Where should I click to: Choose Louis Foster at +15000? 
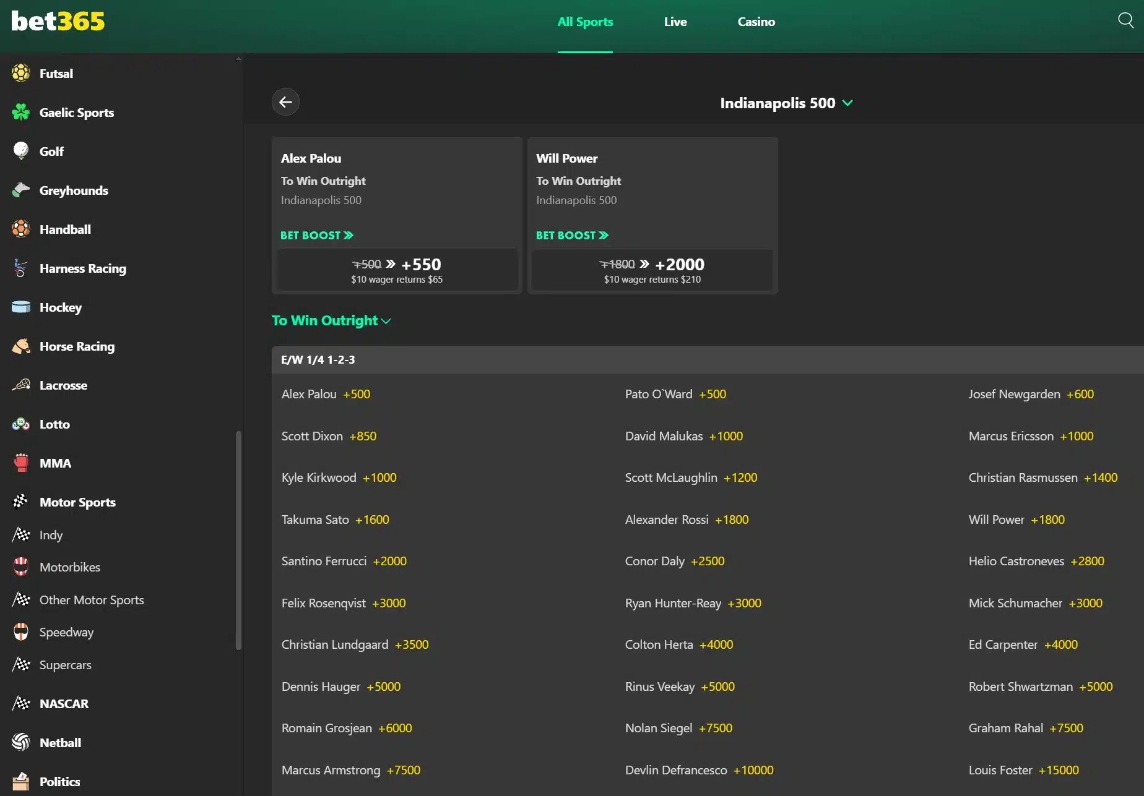[x=1023, y=770]
